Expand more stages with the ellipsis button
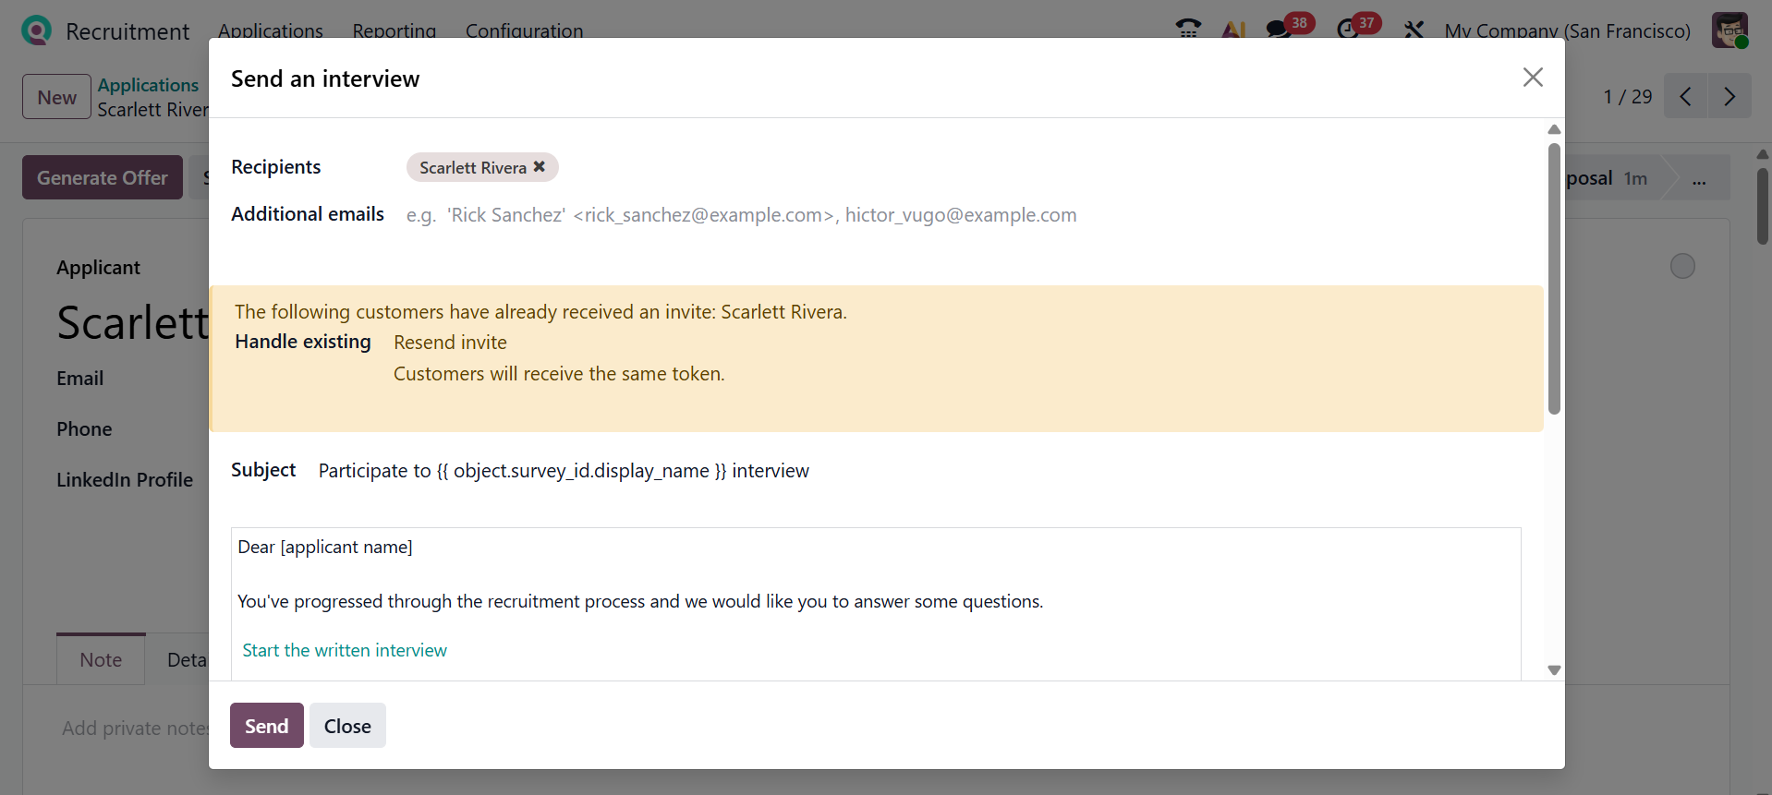The image size is (1772, 795). [1698, 179]
